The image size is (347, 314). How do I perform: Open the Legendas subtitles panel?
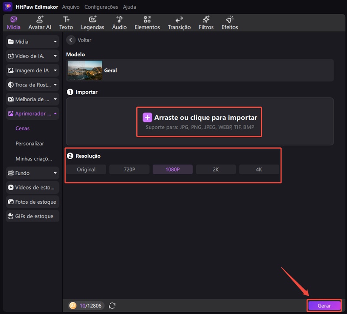click(x=92, y=23)
